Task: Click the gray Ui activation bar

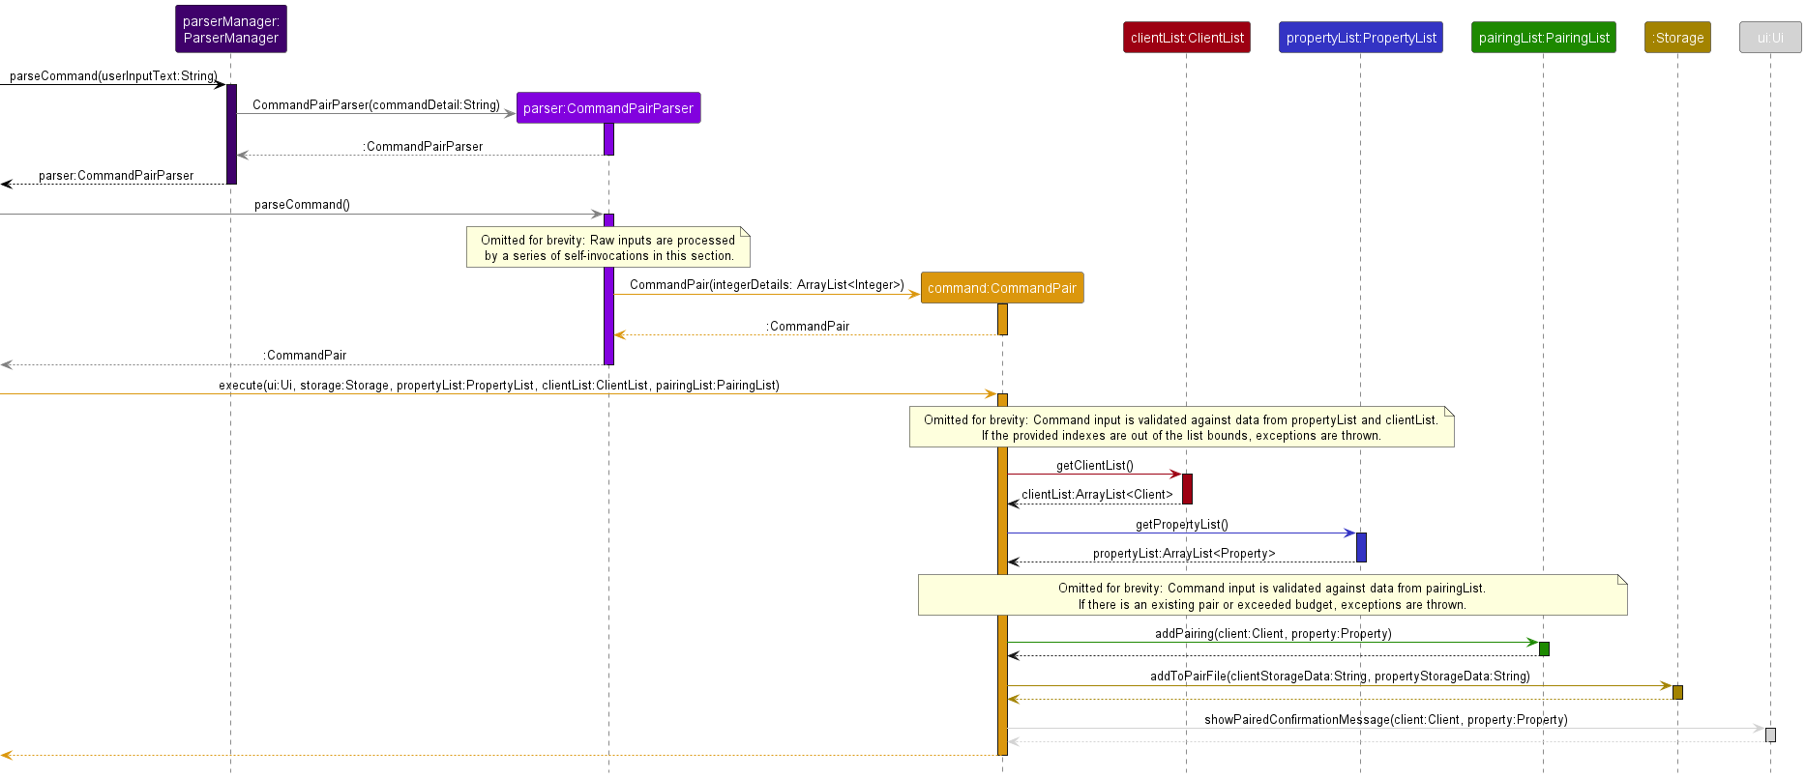Action: point(1770,735)
